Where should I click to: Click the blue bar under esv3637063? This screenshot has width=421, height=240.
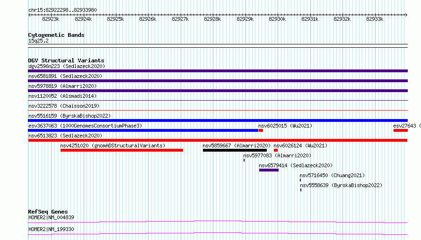tap(143, 130)
